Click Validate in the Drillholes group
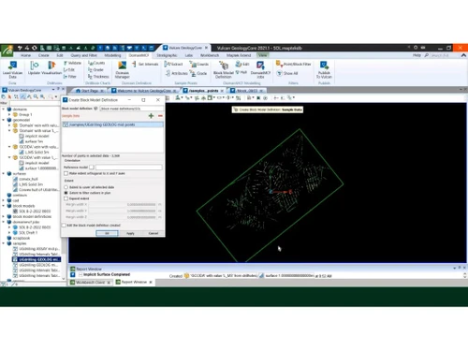468x351 pixels. click(72, 63)
